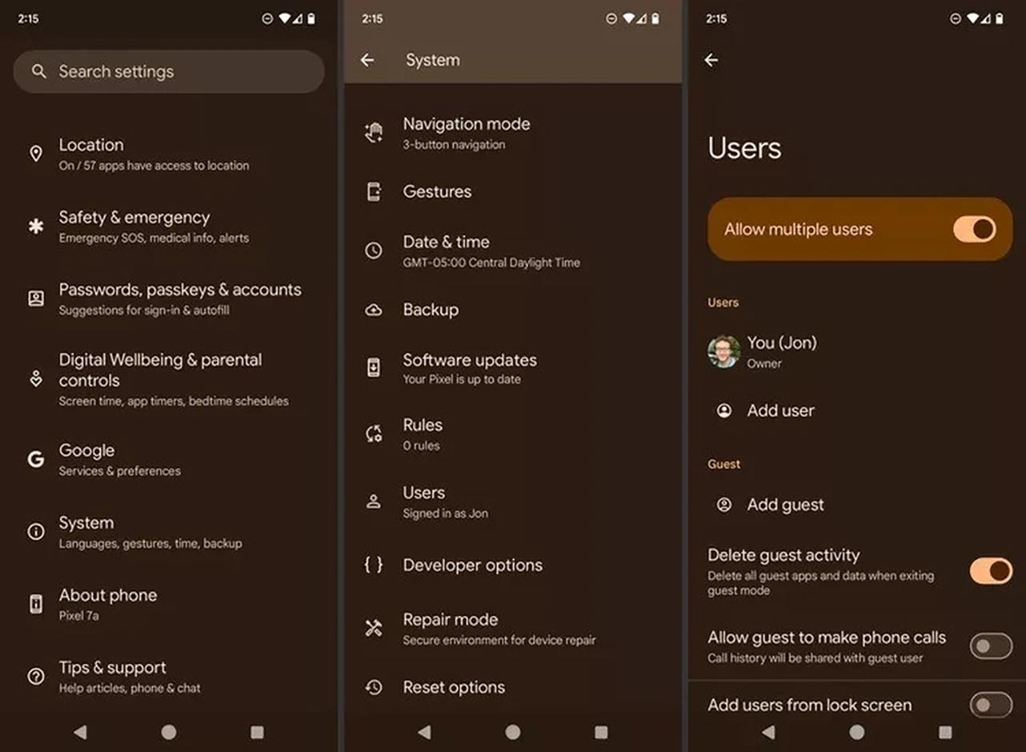Enable Allow guest to make phone calls
The height and width of the screenshot is (752, 1026).
[992, 645]
